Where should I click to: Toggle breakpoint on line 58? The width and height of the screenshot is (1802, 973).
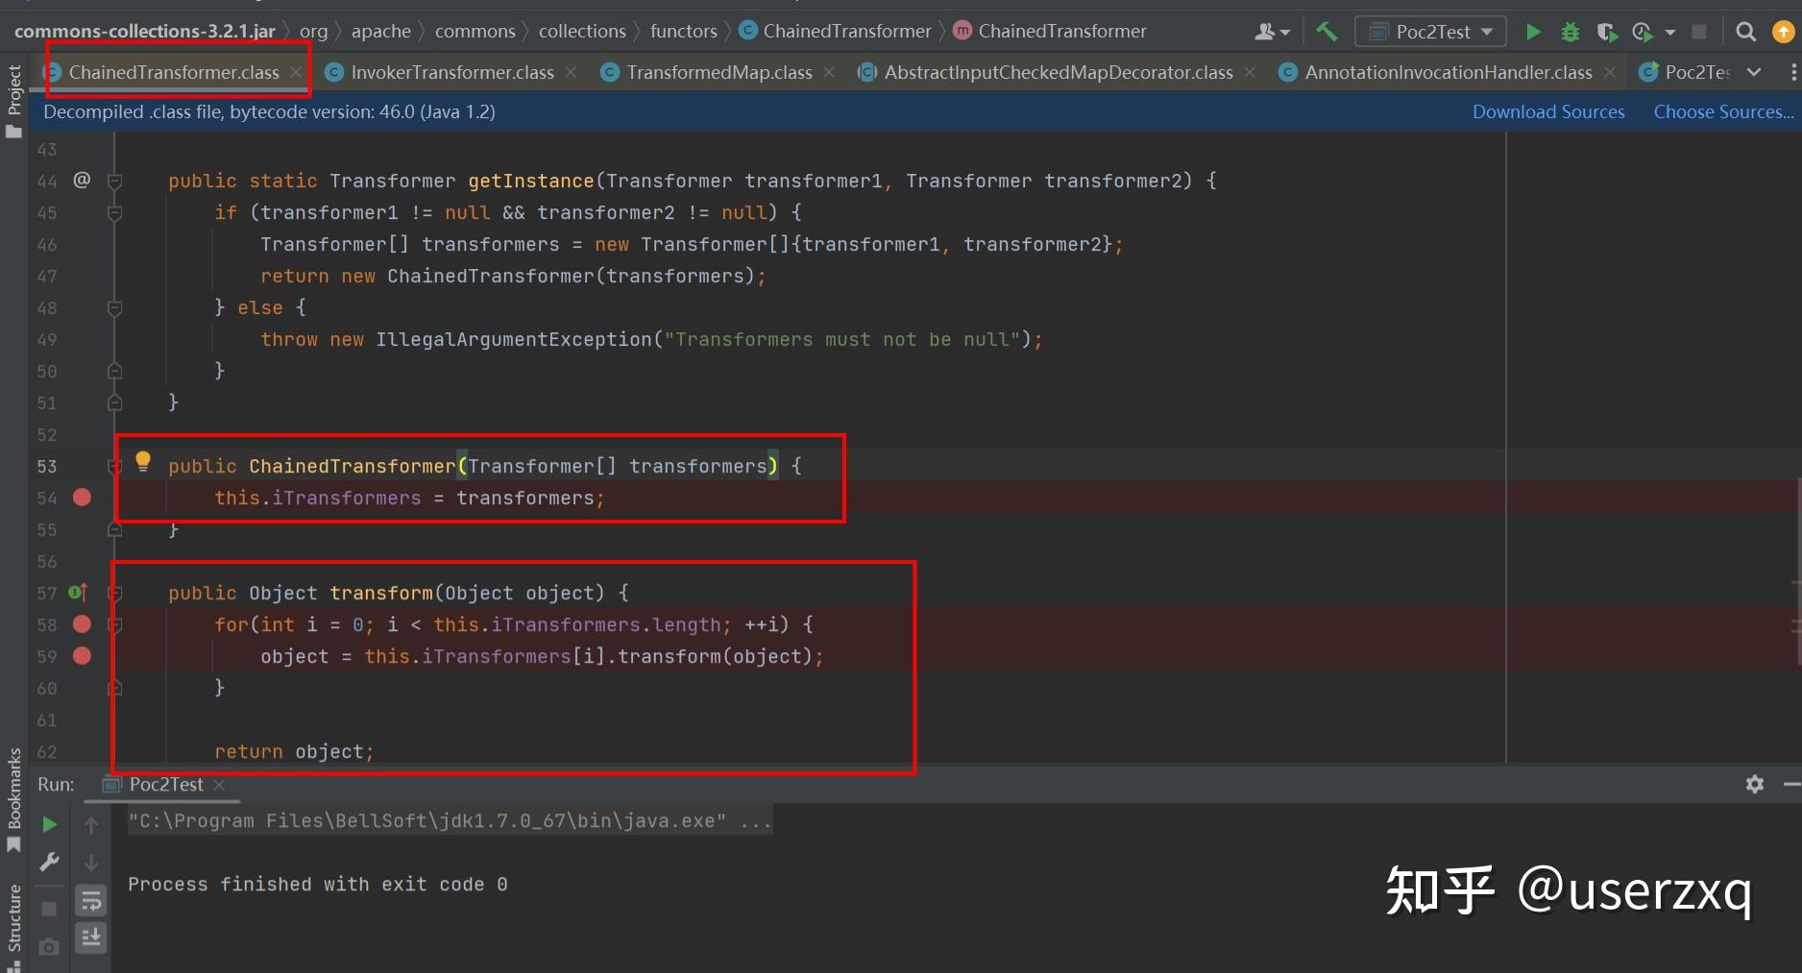coord(82,624)
